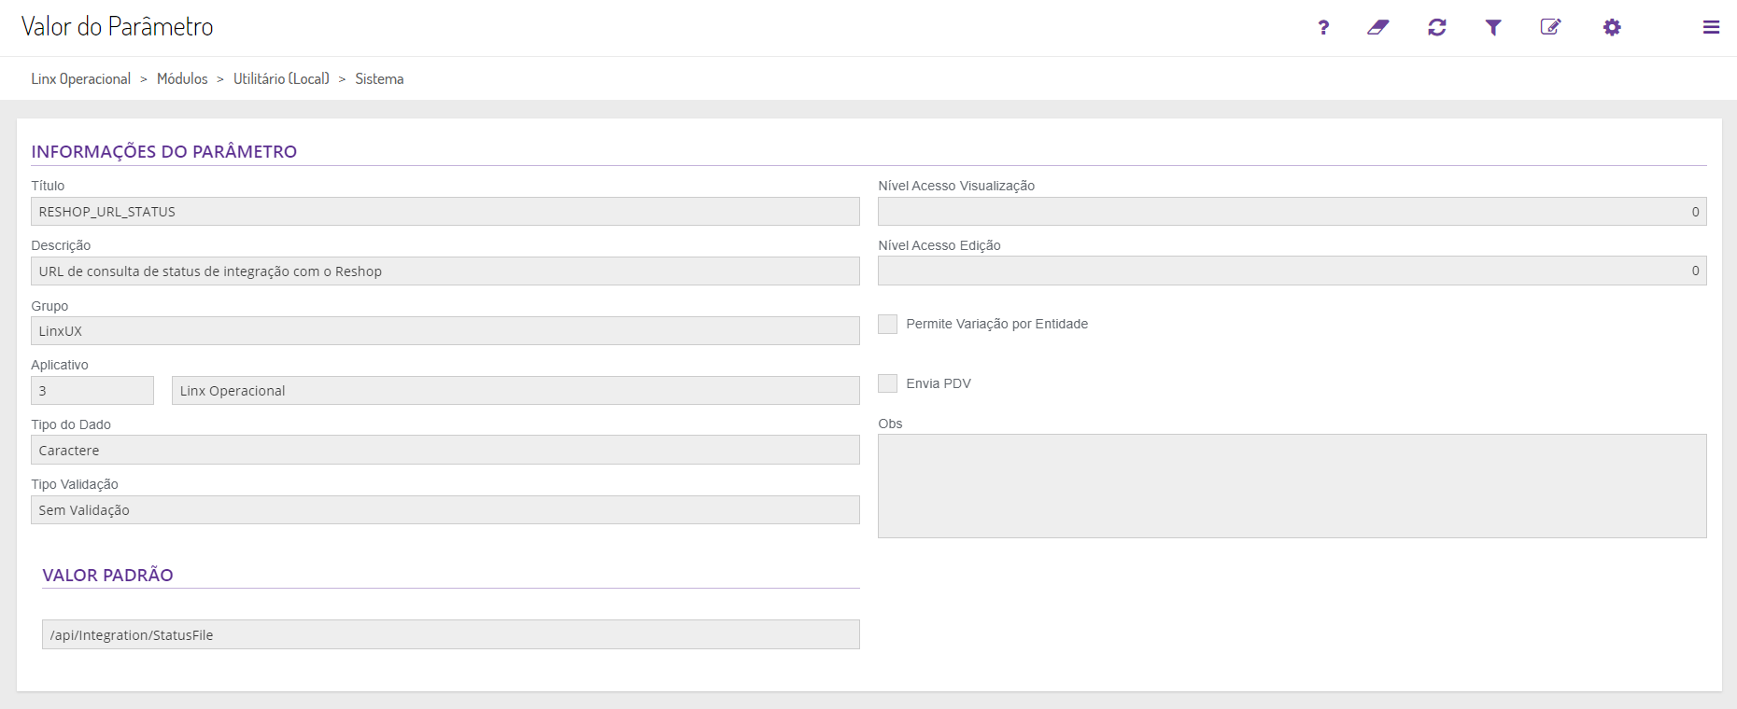This screenshot has height=709, width=1737.
Task: Enable Permite Variação por Entidade checkbox
Action: tap(888, 324)
